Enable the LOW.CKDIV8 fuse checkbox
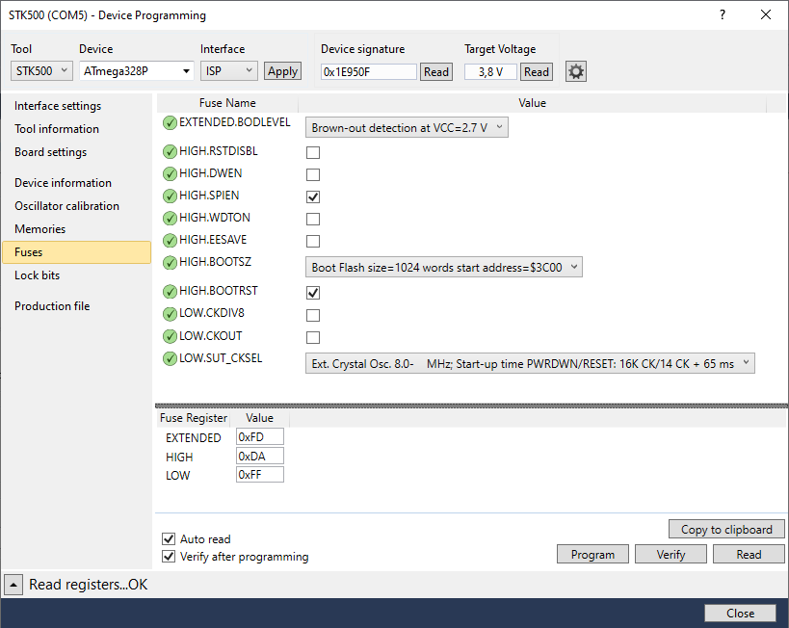 [x=313, y=315]
